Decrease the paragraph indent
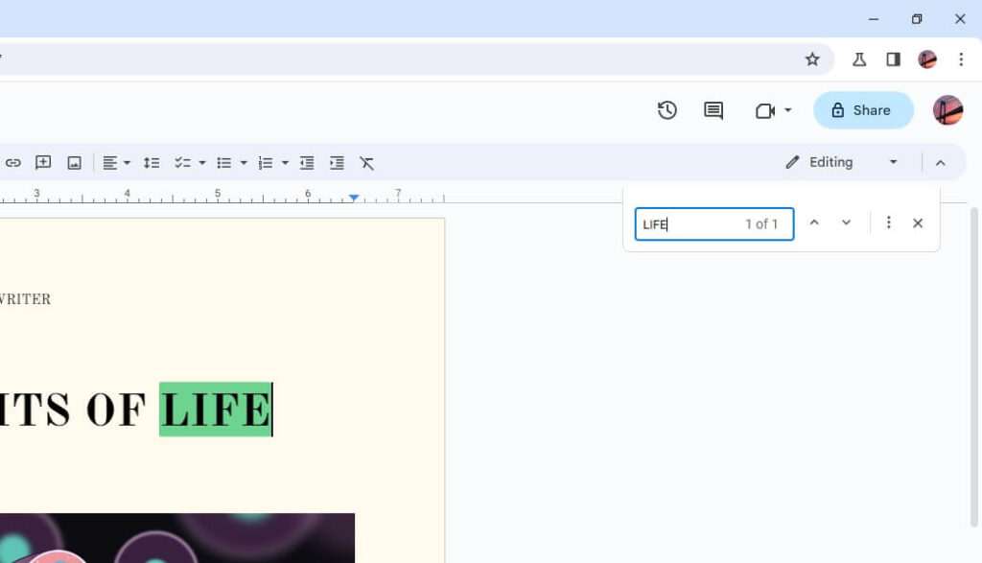Viewport: 982px width, 563px height. 306,162
